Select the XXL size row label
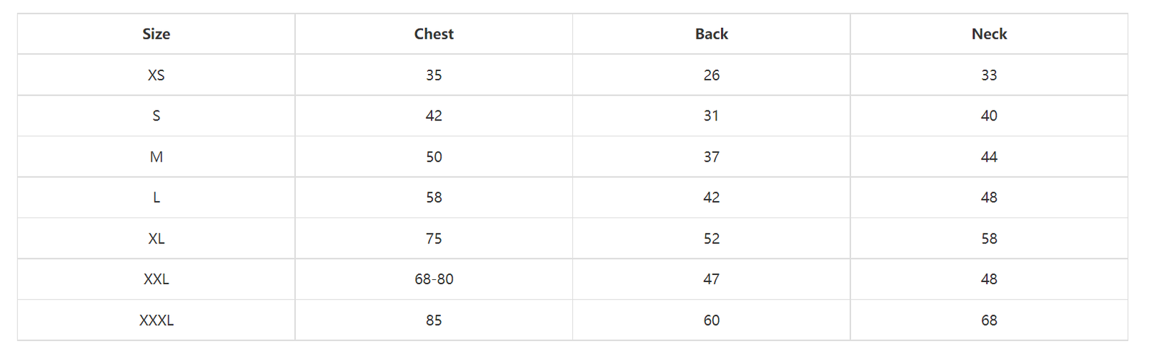This screenshot has height=356, width=1149. 156,279
